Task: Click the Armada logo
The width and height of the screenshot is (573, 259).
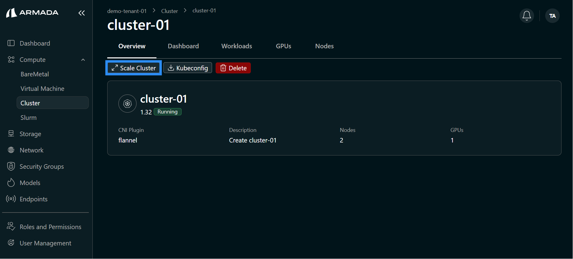Action: click(x=32, y=13)
